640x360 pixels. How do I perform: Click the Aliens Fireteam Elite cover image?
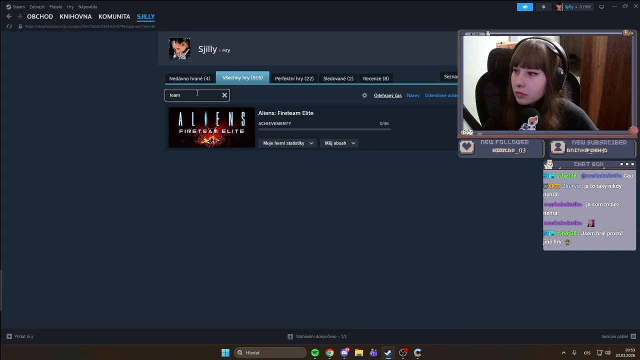coord(211,127)
